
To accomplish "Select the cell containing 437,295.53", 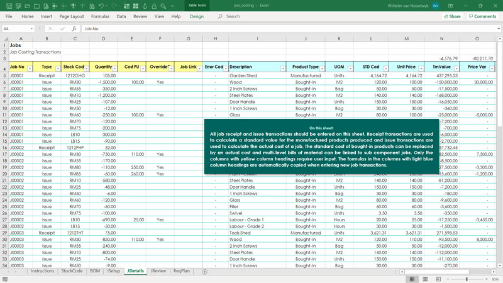I will pyautogui.click(x=441, y=75).
